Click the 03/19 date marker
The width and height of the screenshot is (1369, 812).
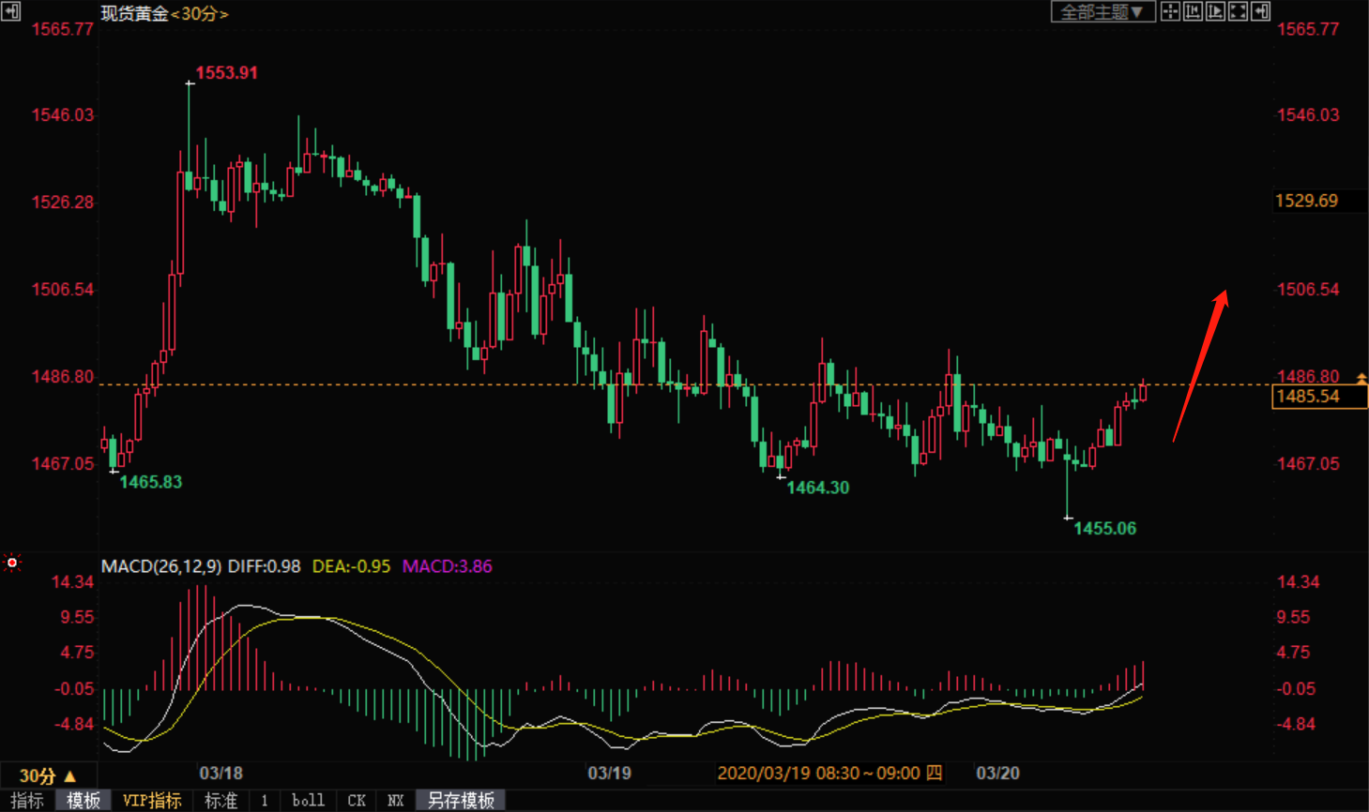tap(609, 774)
